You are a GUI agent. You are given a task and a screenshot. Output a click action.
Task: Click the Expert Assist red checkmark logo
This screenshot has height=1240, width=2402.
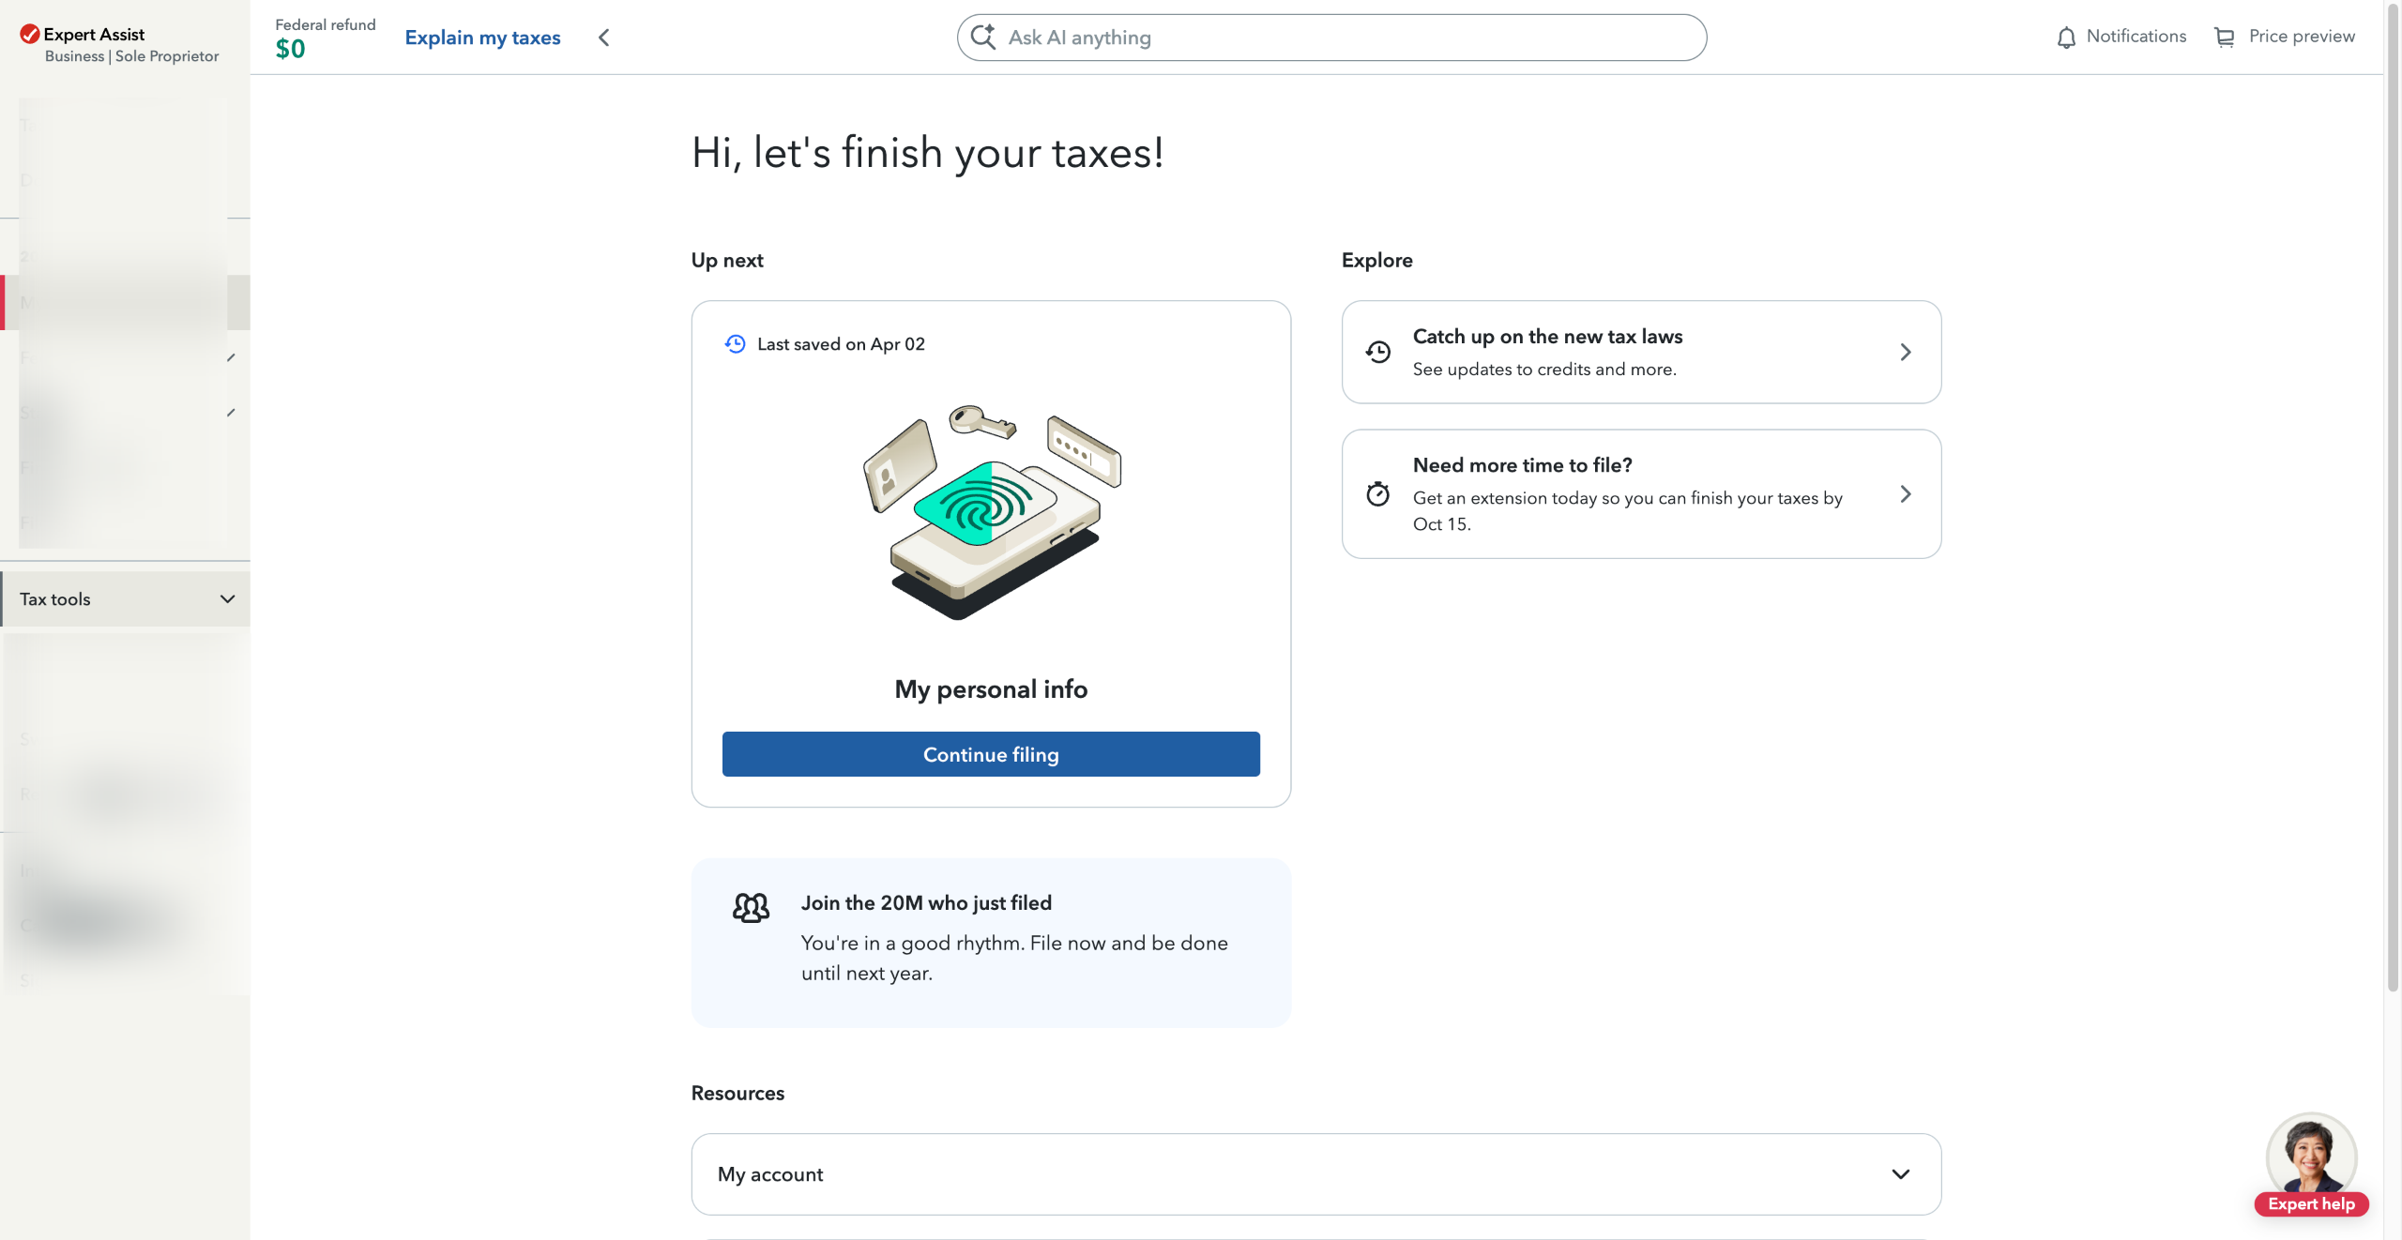coord(30,35)
